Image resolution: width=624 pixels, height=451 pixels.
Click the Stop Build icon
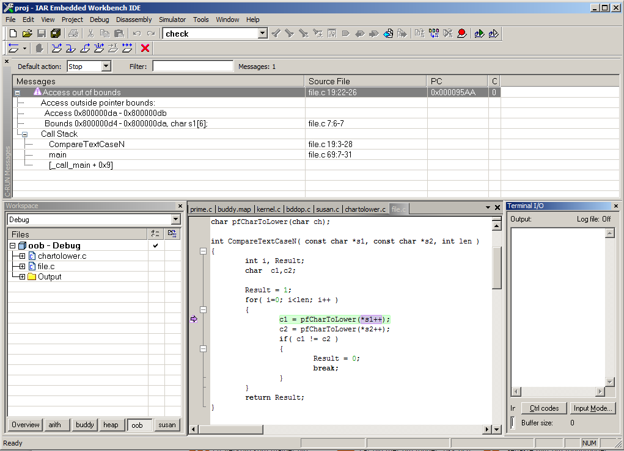click(448, 34)
